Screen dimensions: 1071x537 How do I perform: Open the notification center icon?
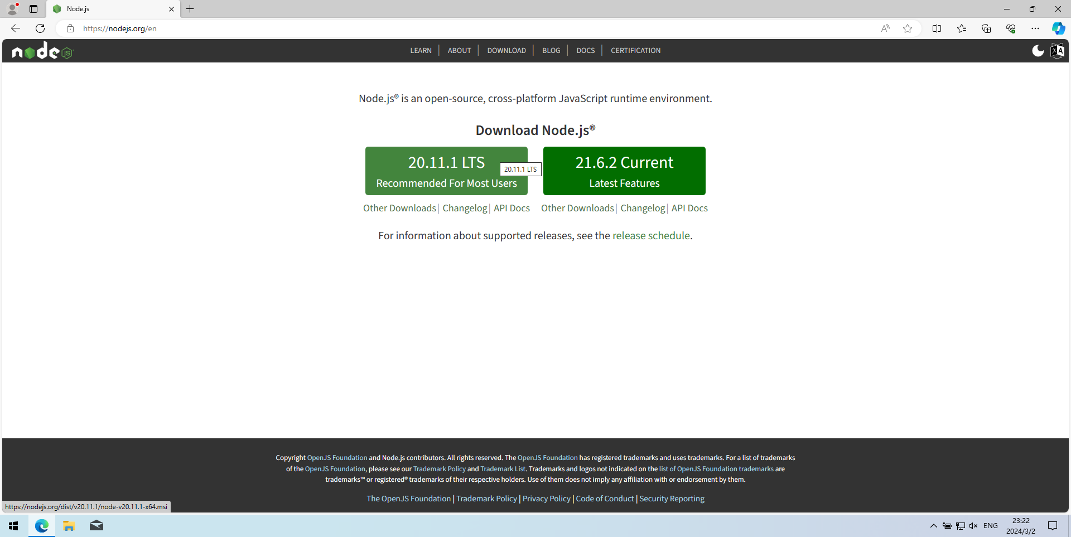pyautogui.click(x=1053, y=526)
